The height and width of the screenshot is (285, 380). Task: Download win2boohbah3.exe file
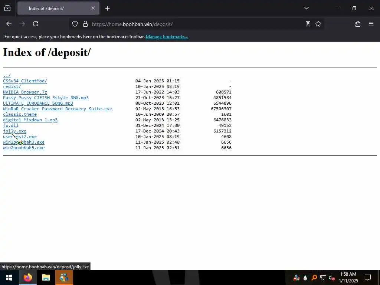24,142
